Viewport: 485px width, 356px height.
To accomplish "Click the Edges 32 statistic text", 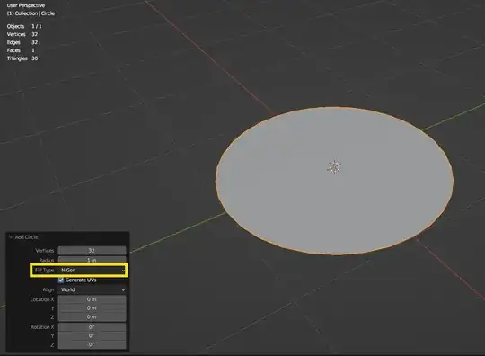I will pyautogui.click(x=22, y=42).
